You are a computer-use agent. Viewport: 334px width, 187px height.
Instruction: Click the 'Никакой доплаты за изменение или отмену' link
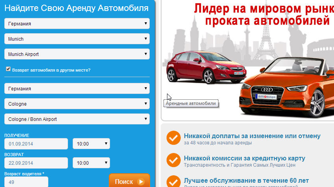coord(252,136)
